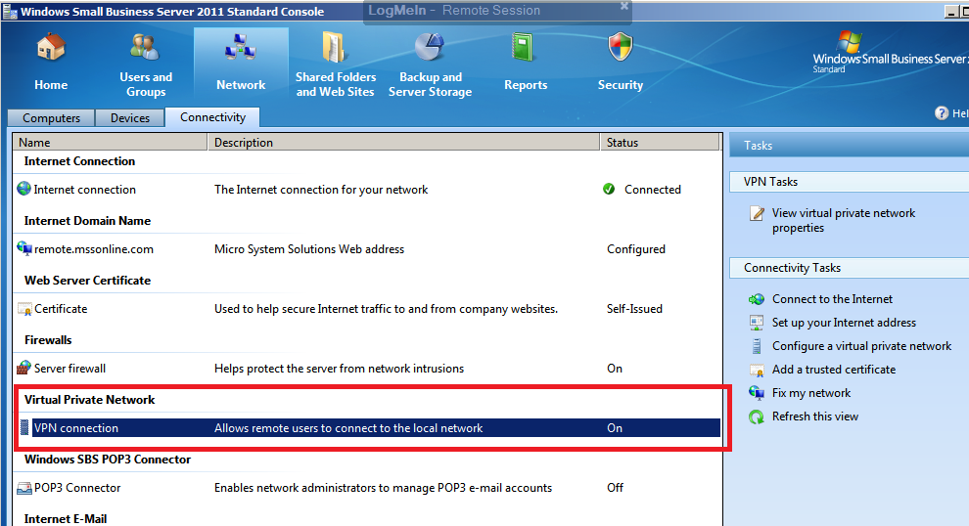
Task: Open Users and Groups section icon
Action: tap(145, 47)
